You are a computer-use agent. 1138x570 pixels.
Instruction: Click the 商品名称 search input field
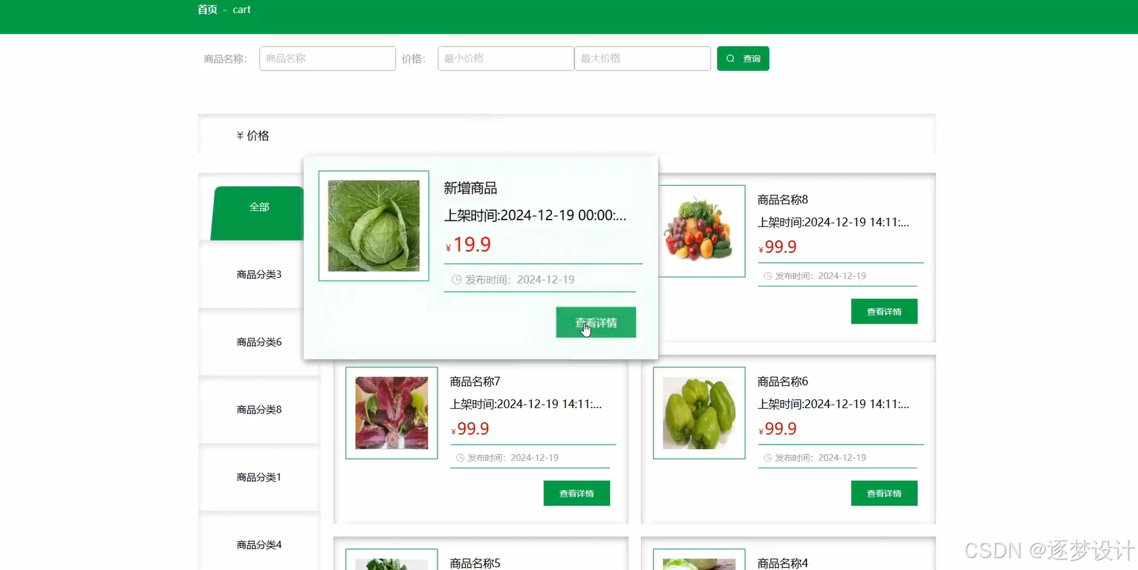[327, 58]
